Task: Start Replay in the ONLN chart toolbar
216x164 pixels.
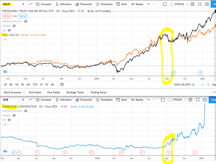Action: click(x=137, y=4)
